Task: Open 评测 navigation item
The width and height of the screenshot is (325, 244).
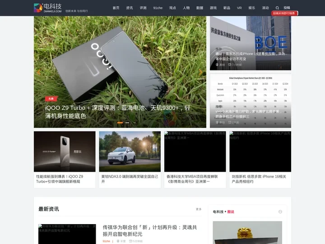Action: [x=143, y=8]
